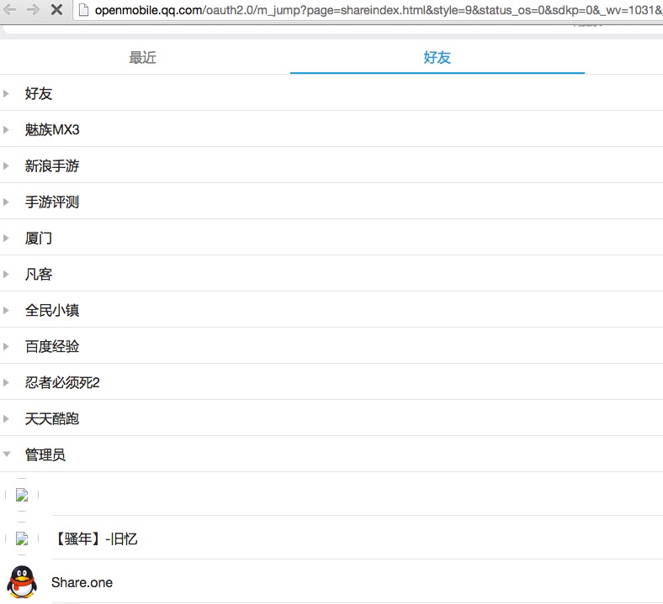Select the 手游评测 group label
The height and width of the screenshot is (604, 663).
(x=52, y=202)
